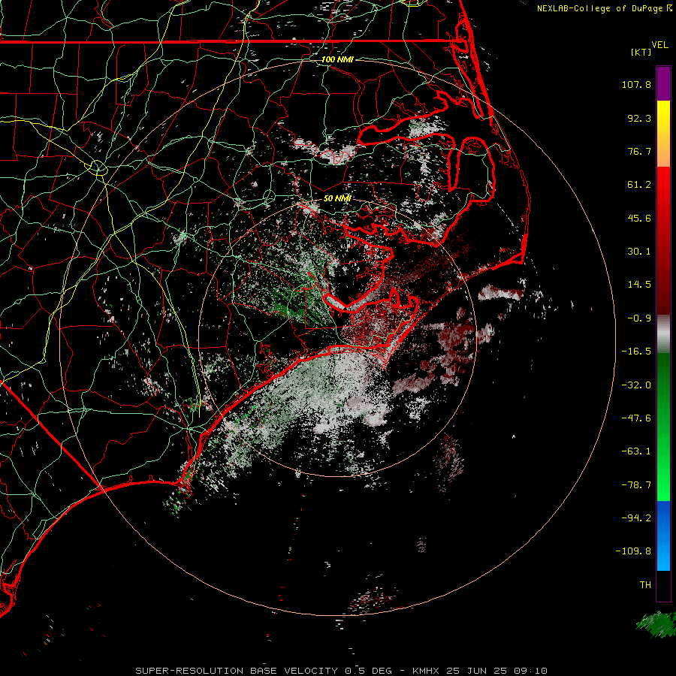Click the green patch below the color bar
Screen dimensions: 676x676
point(656,624)
